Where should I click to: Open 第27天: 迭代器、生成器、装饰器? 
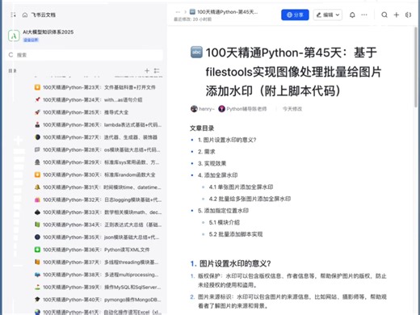(100, 137)
